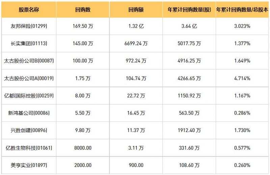Image resolution: width=270 pixels, height=175 pixels.
Task: Open the 亿胜生物科技(01061) stock entry
Action: [x=29, y=148]
